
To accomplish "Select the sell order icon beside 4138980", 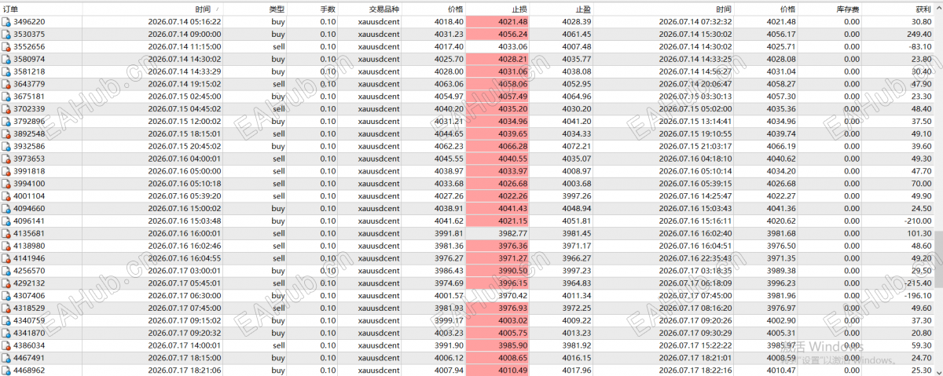I will [x=7, y=245].
